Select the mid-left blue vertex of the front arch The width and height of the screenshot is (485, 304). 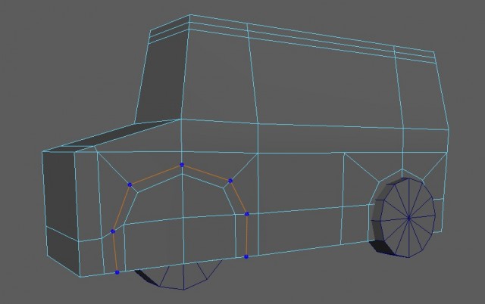tap(113, 231)
